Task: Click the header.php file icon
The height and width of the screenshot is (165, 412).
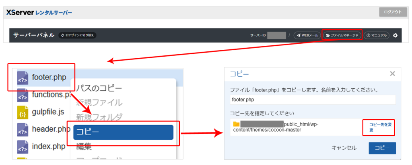Action: point(23,129)
